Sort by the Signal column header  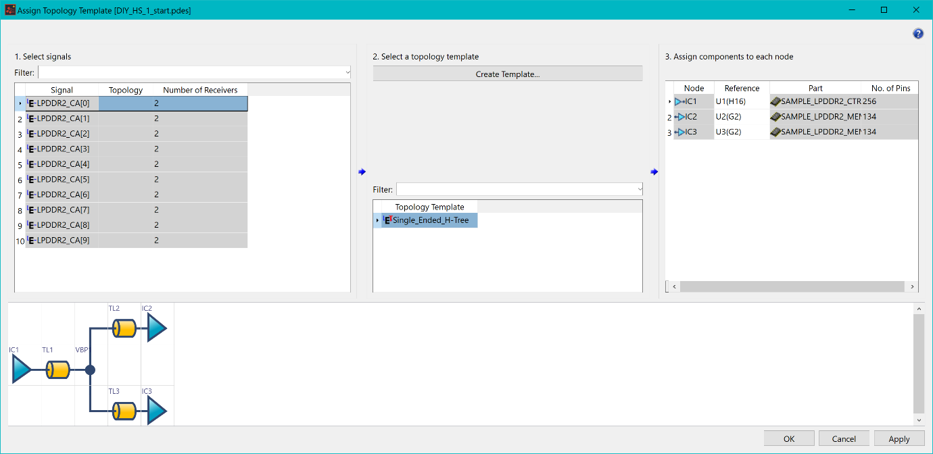point(62,90)
